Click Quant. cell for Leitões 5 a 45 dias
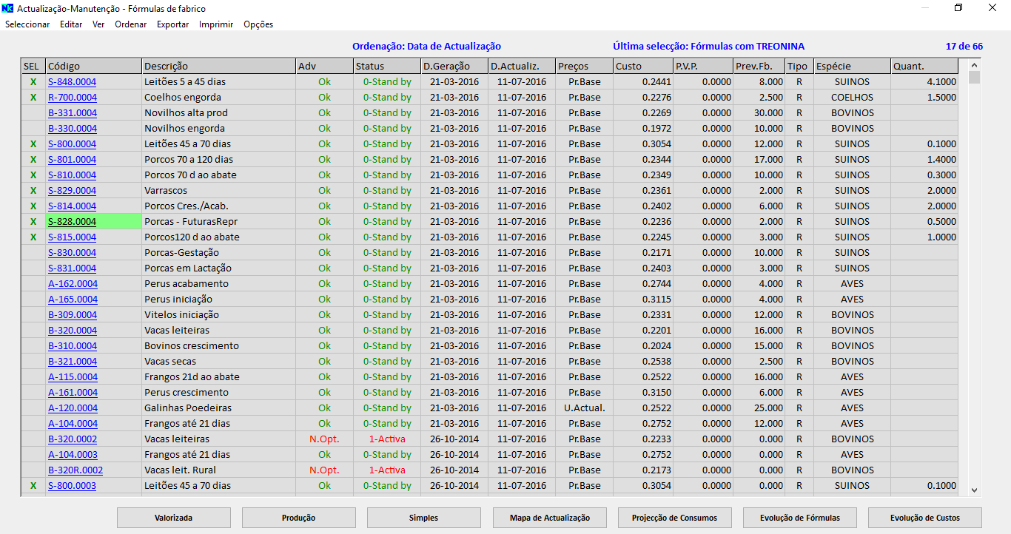 (925, 82)
